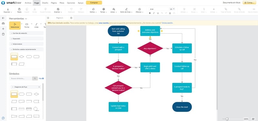Click the Comprar button
This screenshot has height=121, width=258.
point(94,3)
